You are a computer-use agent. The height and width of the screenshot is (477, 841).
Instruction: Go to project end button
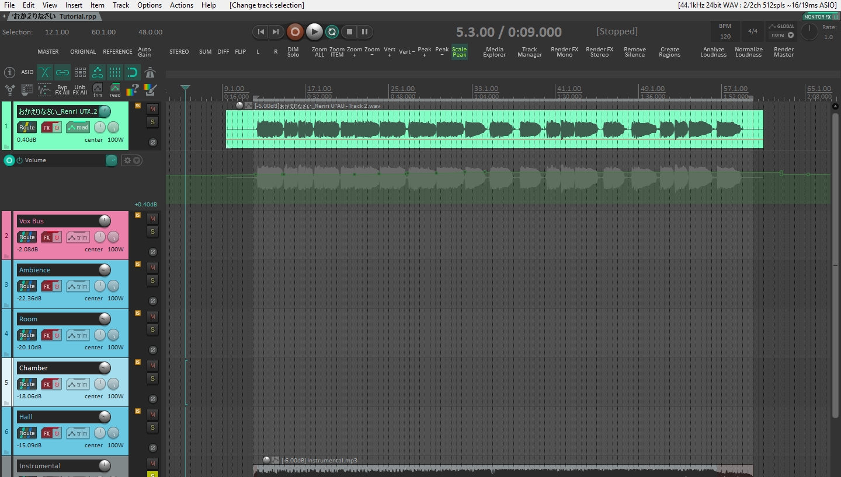tap(276, 31)
